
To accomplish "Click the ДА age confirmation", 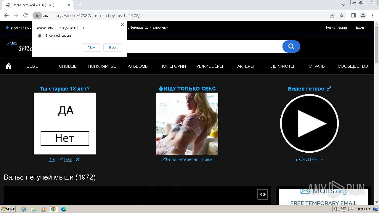I will 65,111.
